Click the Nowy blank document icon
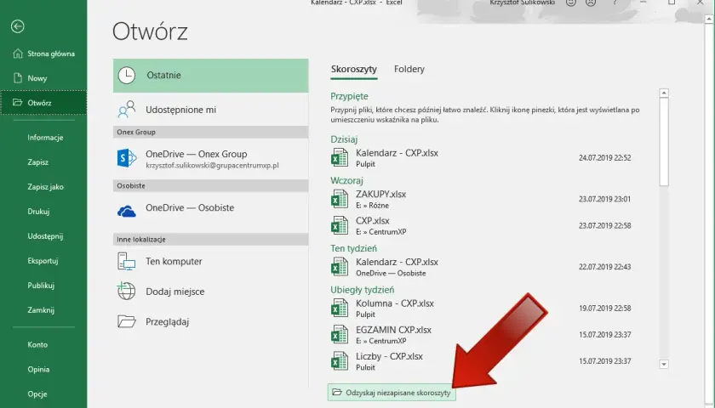The height and width of the screenshot is (408, 715). (x=18, y=78)
